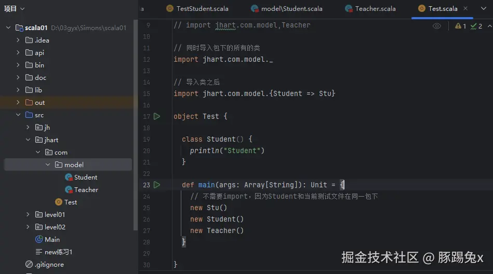Close the Test.scala tab
The width and height of the screenshot is (493, 274).
465,8
